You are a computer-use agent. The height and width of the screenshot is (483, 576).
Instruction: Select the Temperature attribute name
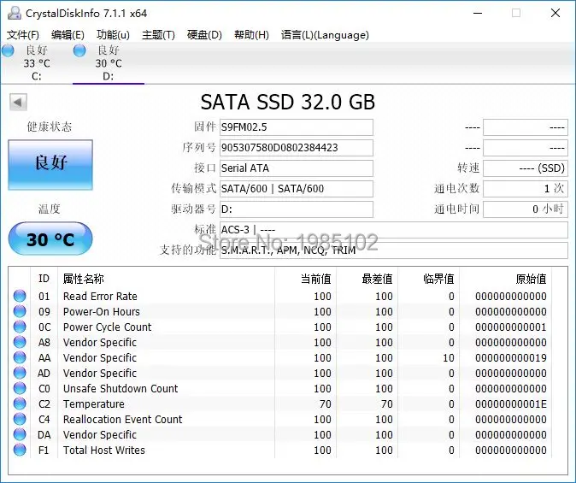tap(94, 403)
